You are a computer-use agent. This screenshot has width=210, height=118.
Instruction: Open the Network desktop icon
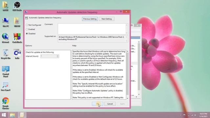tap(6, 38)
